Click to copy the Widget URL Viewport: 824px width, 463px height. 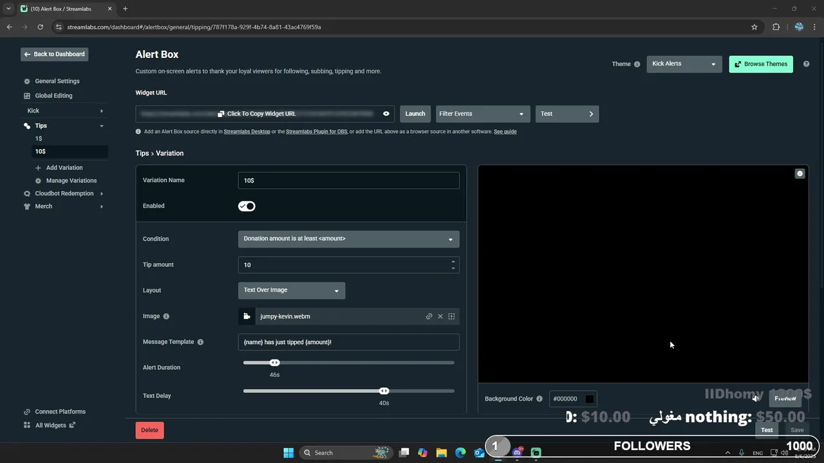click(257, 114)
